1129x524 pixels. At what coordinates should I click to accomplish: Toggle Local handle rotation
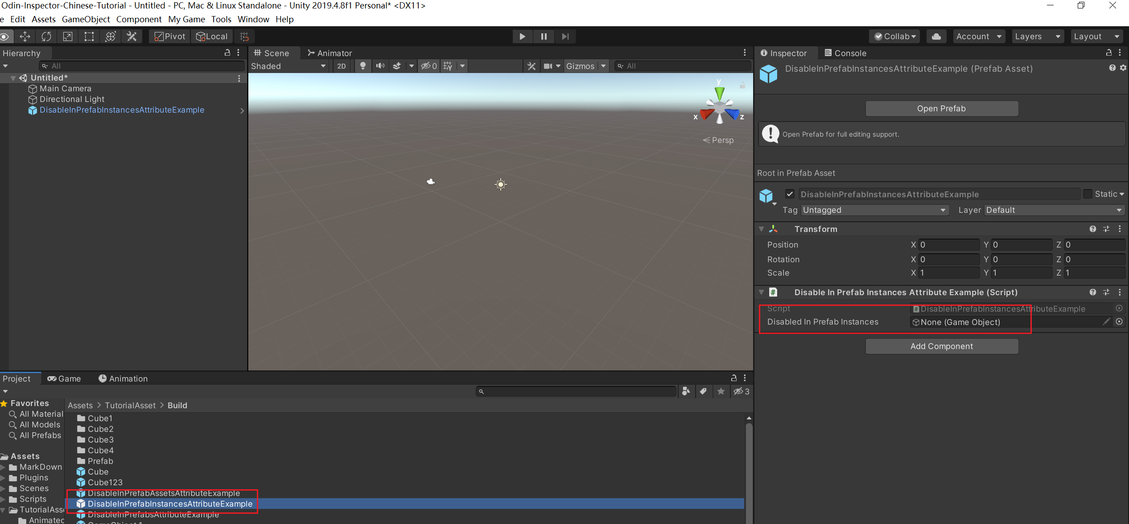click(212, 37)
